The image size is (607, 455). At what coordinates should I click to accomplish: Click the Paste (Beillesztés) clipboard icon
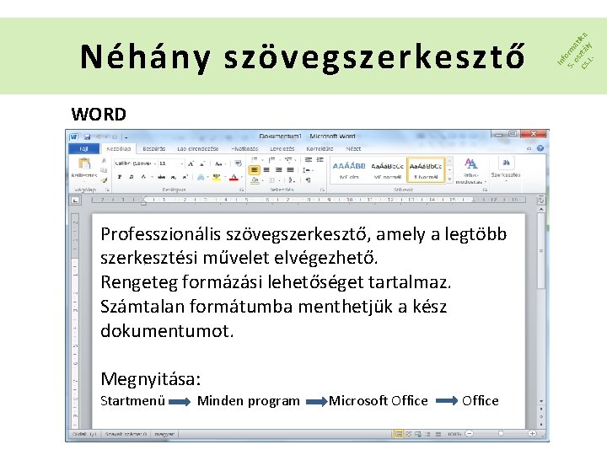(x=84, y=164)
